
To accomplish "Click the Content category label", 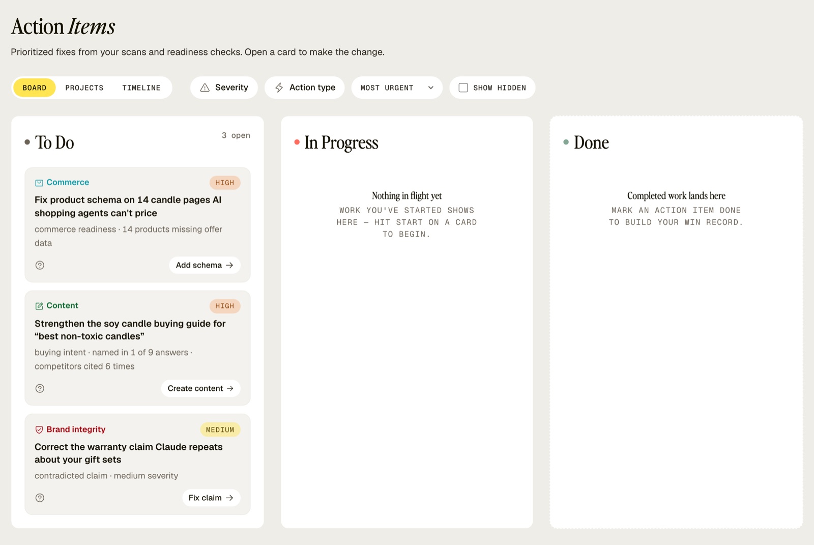I will [x=62, y=305].
